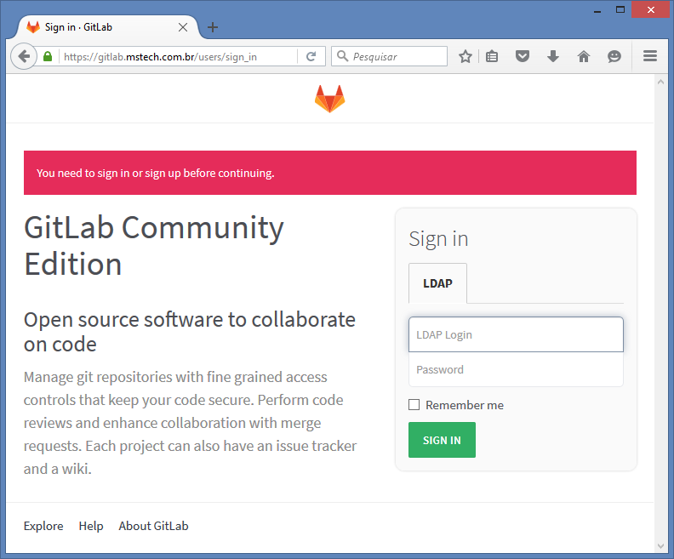Select the LDAP sign-in tab
The image size is (674, 559).
tap(437, 283)
